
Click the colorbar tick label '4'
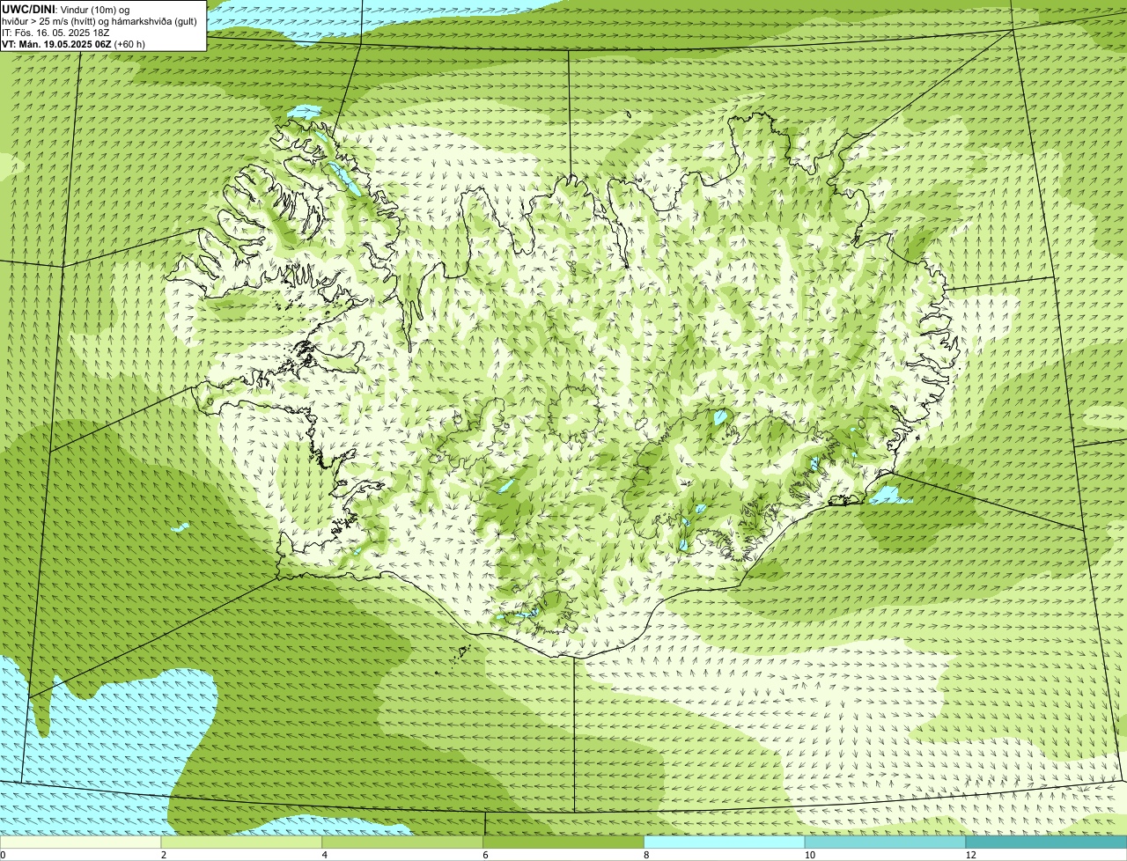coord(325,855)
